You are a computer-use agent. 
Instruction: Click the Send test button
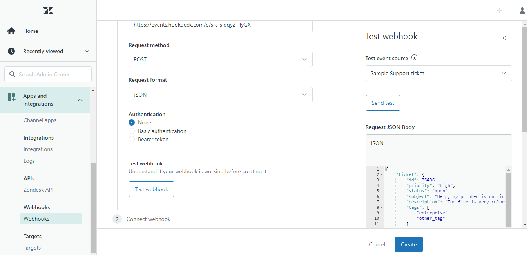[x=382, y=102]
